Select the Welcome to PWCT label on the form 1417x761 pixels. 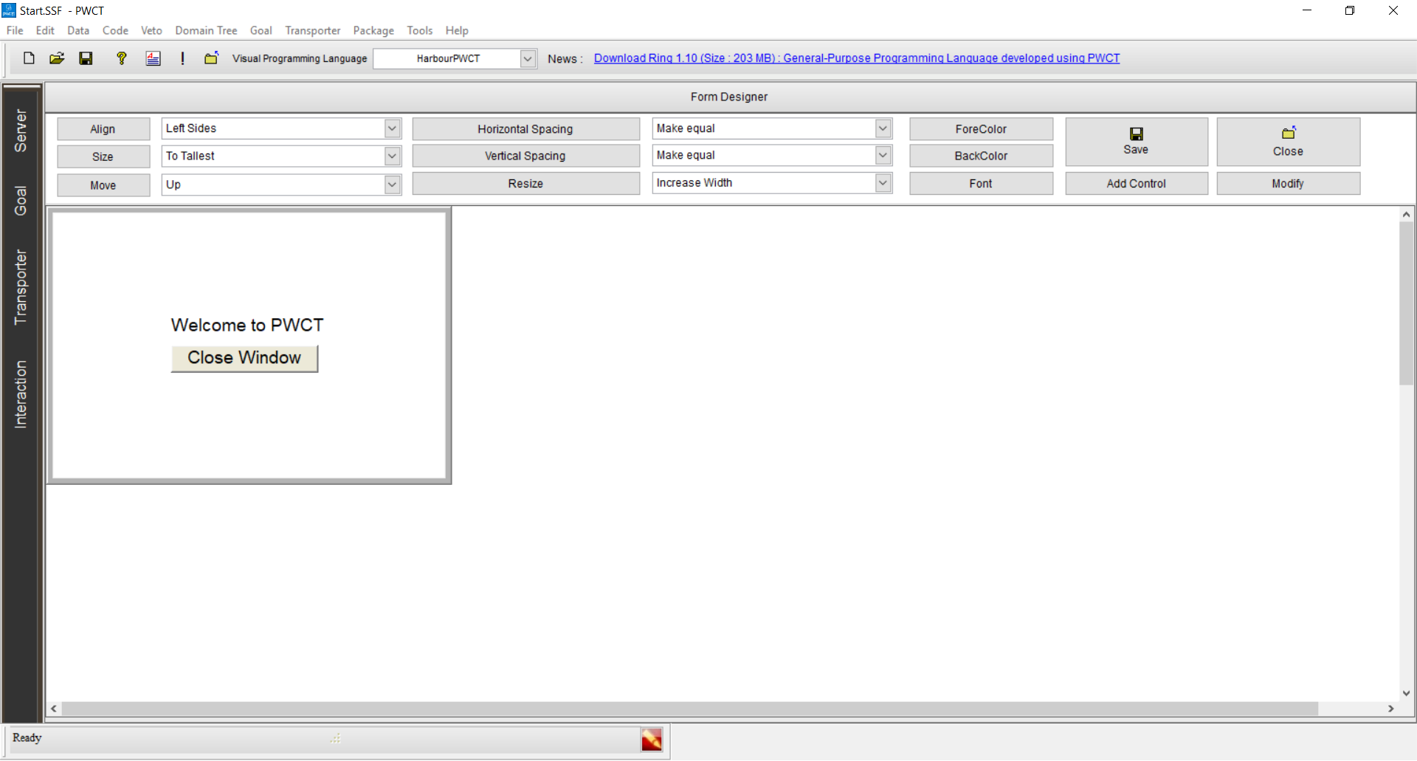coord(247,326)
